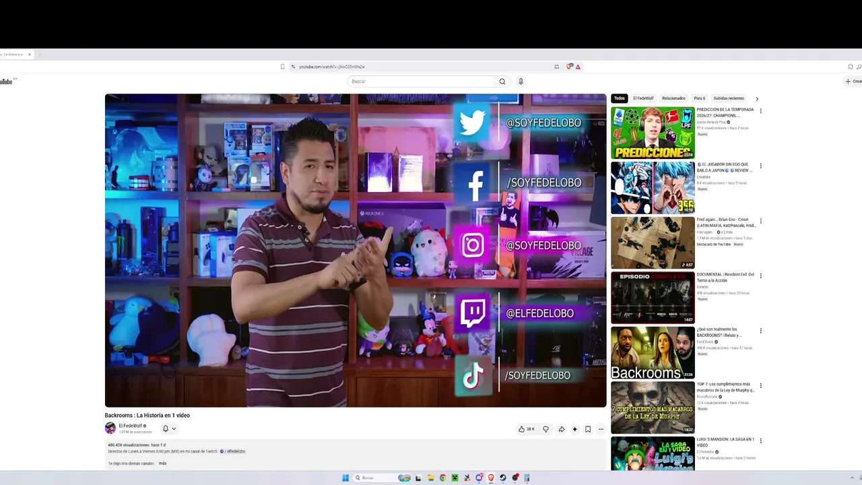The image size is (862, 485).
Task: Click the Brave Rewards triangle icon
Action: click(x=578, y=67)
